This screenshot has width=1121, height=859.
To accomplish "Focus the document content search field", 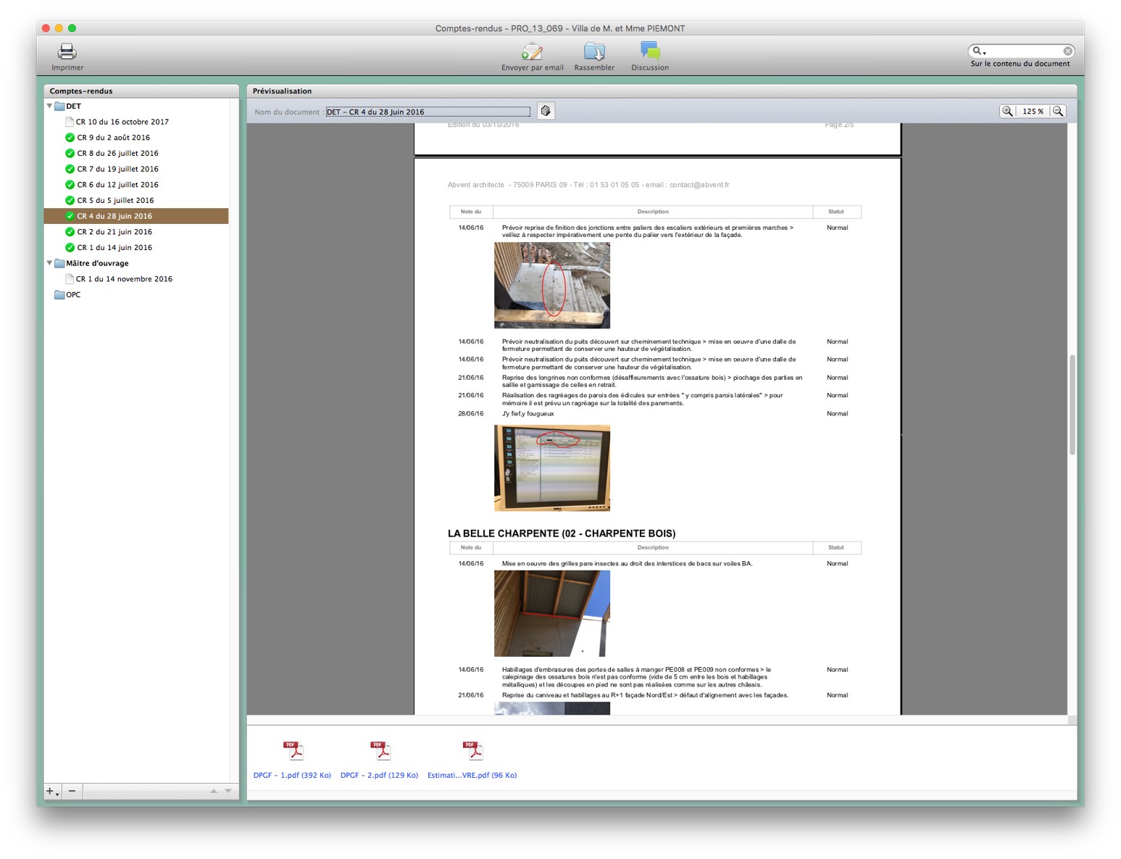I will pyautogui.click(x=1023, y=51).
